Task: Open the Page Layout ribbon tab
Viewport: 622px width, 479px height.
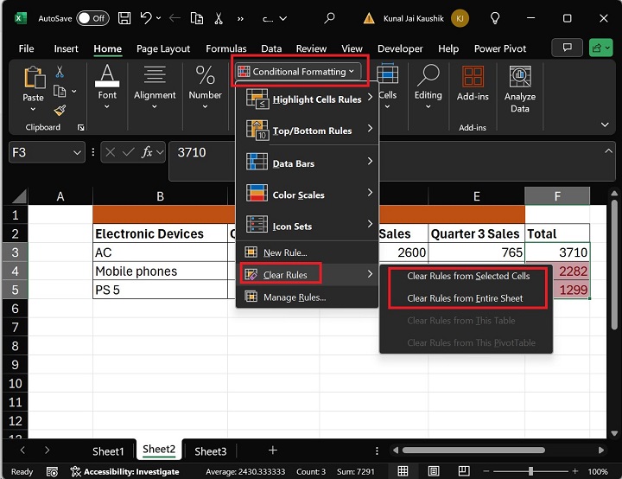Action: tap(164, 49)
